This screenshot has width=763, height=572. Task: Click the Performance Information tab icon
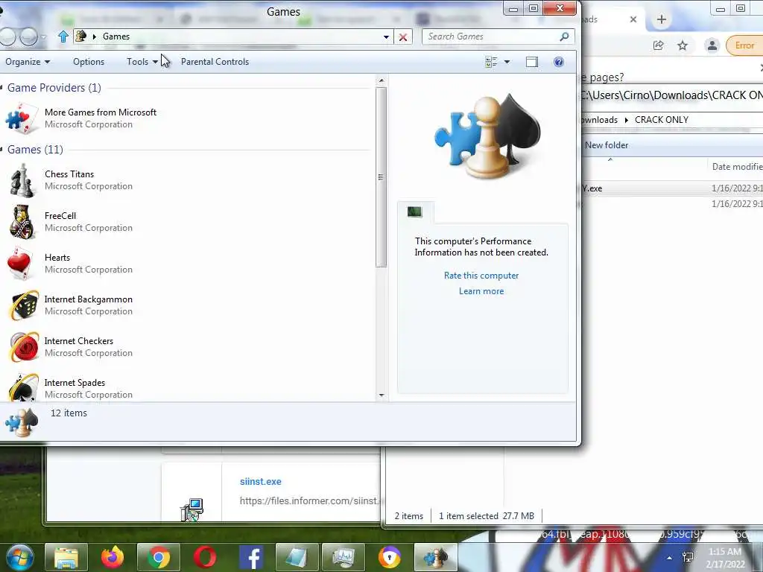click(415, 212)
